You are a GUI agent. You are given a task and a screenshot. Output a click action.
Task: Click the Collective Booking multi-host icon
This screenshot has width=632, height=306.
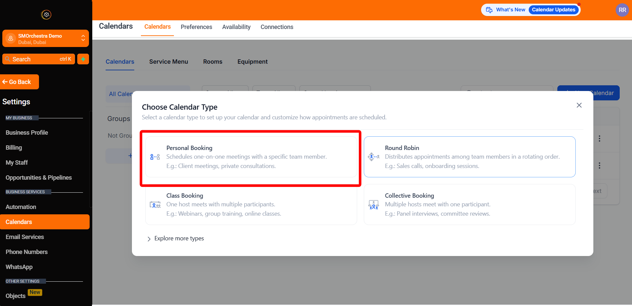point(373,204)
